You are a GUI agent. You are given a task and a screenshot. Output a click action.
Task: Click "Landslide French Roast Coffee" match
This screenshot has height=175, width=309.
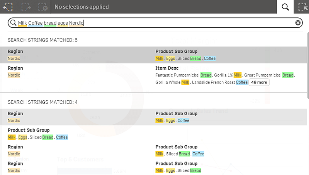219,82
